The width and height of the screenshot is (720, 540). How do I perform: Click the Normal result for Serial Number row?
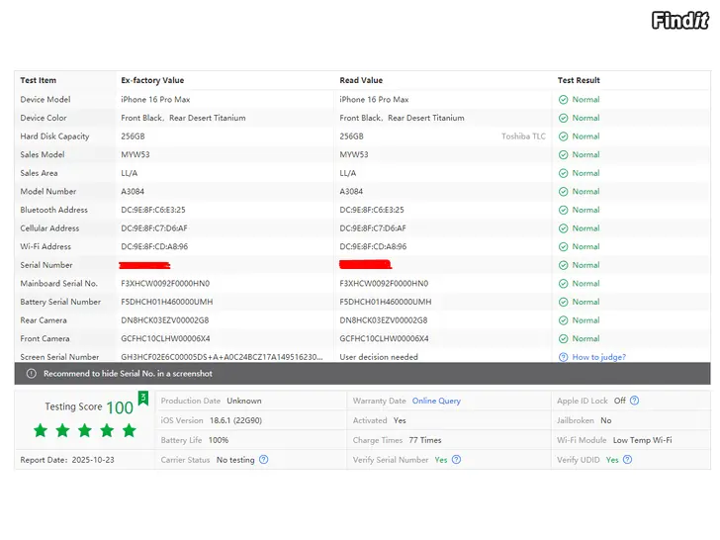pos(585,265)
